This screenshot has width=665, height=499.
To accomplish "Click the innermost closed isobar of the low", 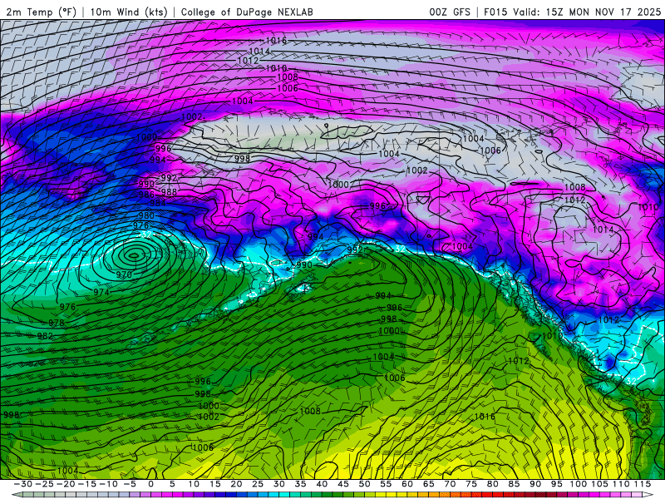I will tap(134, 255).
